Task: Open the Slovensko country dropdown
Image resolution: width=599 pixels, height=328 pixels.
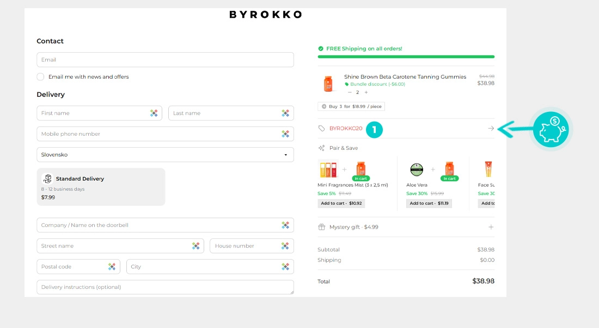Action: tap(165, 155)
